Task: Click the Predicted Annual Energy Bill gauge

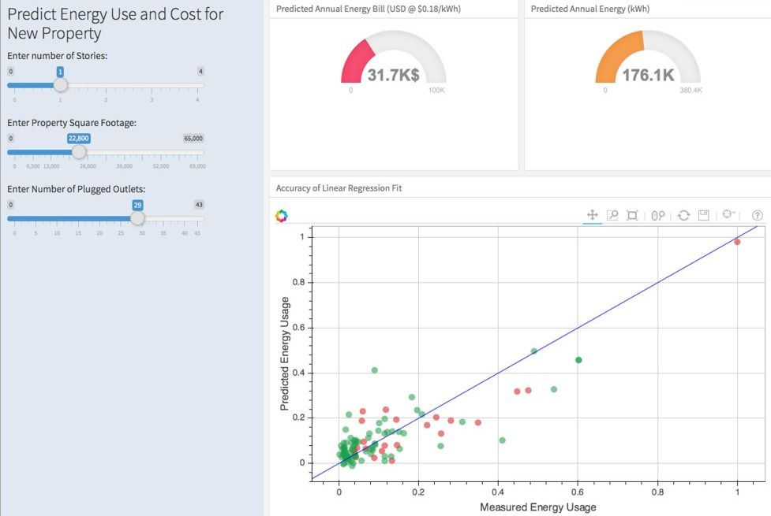Action: (393, 63)
